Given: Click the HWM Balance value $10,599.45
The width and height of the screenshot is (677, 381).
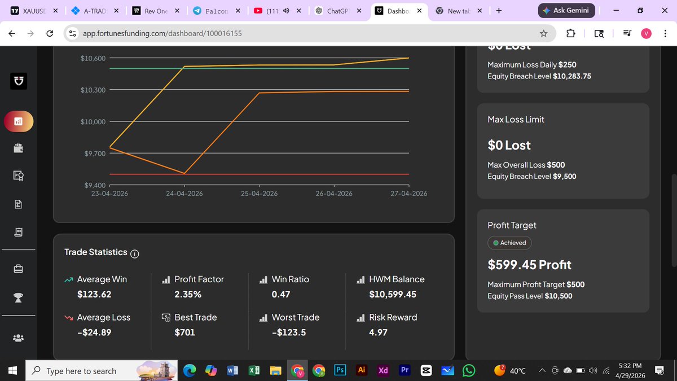Looking at the screenshot, I should point(393,294).
